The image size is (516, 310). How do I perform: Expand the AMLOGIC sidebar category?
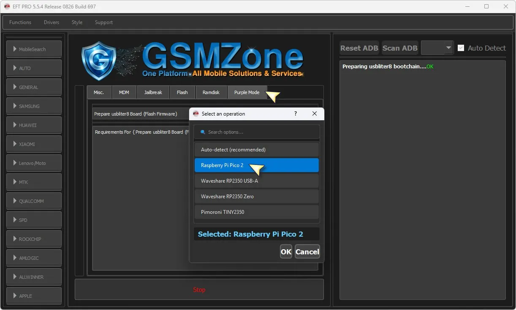[x=34, y=258]
